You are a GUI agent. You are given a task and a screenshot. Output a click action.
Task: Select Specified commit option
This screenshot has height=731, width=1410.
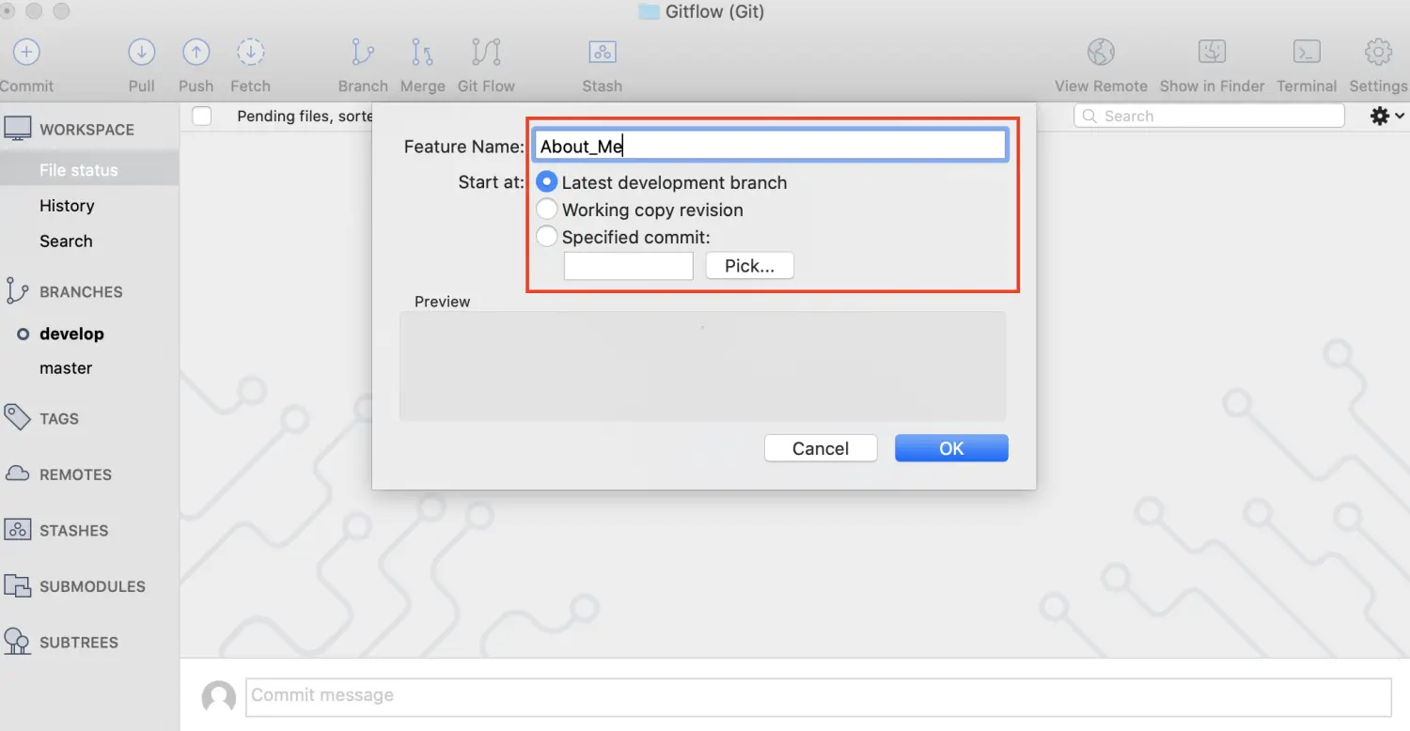pos(546,237)
